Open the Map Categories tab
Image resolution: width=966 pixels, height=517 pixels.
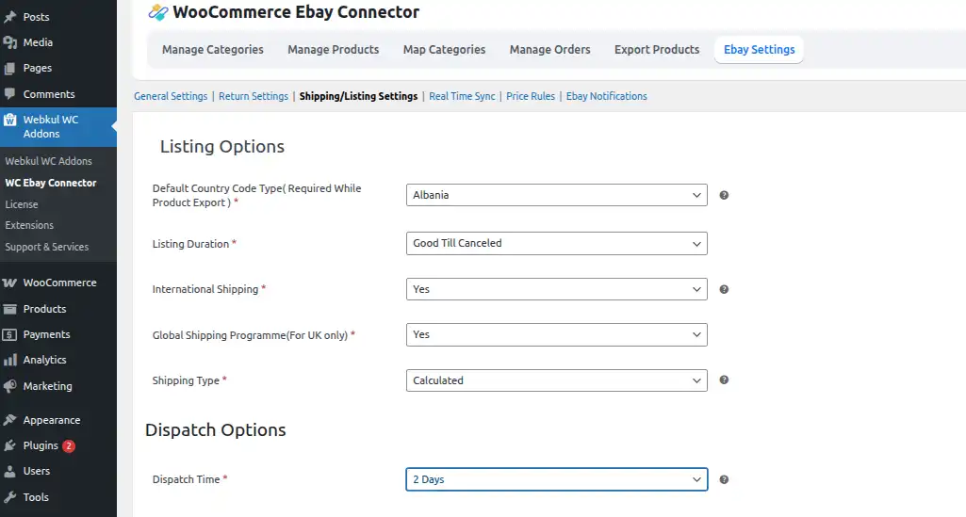point(444,50)
